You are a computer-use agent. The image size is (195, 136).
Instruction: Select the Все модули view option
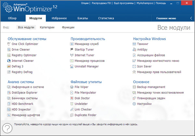(26, 28)
